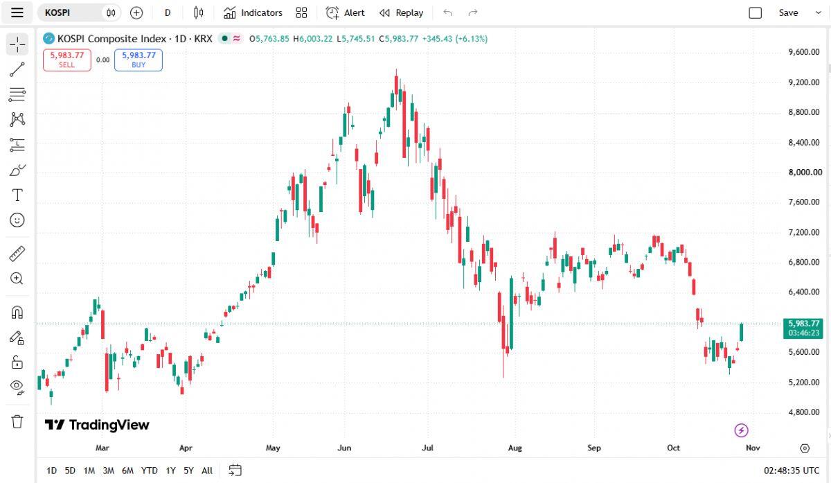This screenshot has width=831, height=483.
Task: Toggle magnet mode for drawings
Action: click(x=17, y=313)
